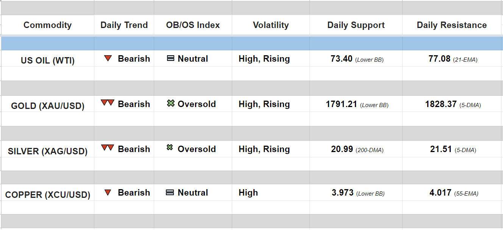
Task: Click the double red triangles in Gold row
Action: (x=108, y=103)
